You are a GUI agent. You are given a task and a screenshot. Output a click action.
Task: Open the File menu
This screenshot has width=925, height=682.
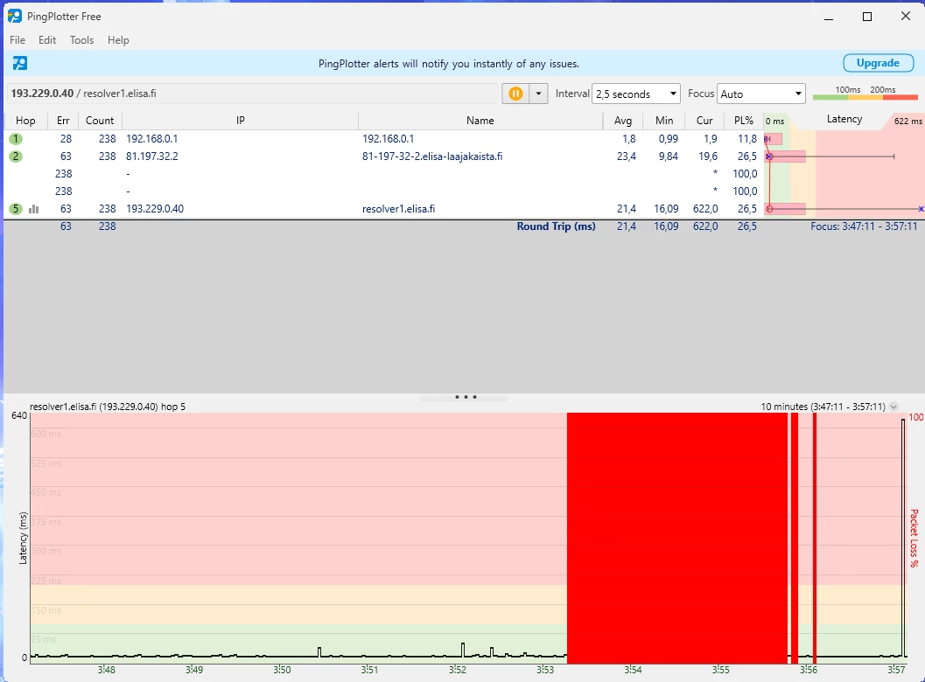tap(18, 40)
